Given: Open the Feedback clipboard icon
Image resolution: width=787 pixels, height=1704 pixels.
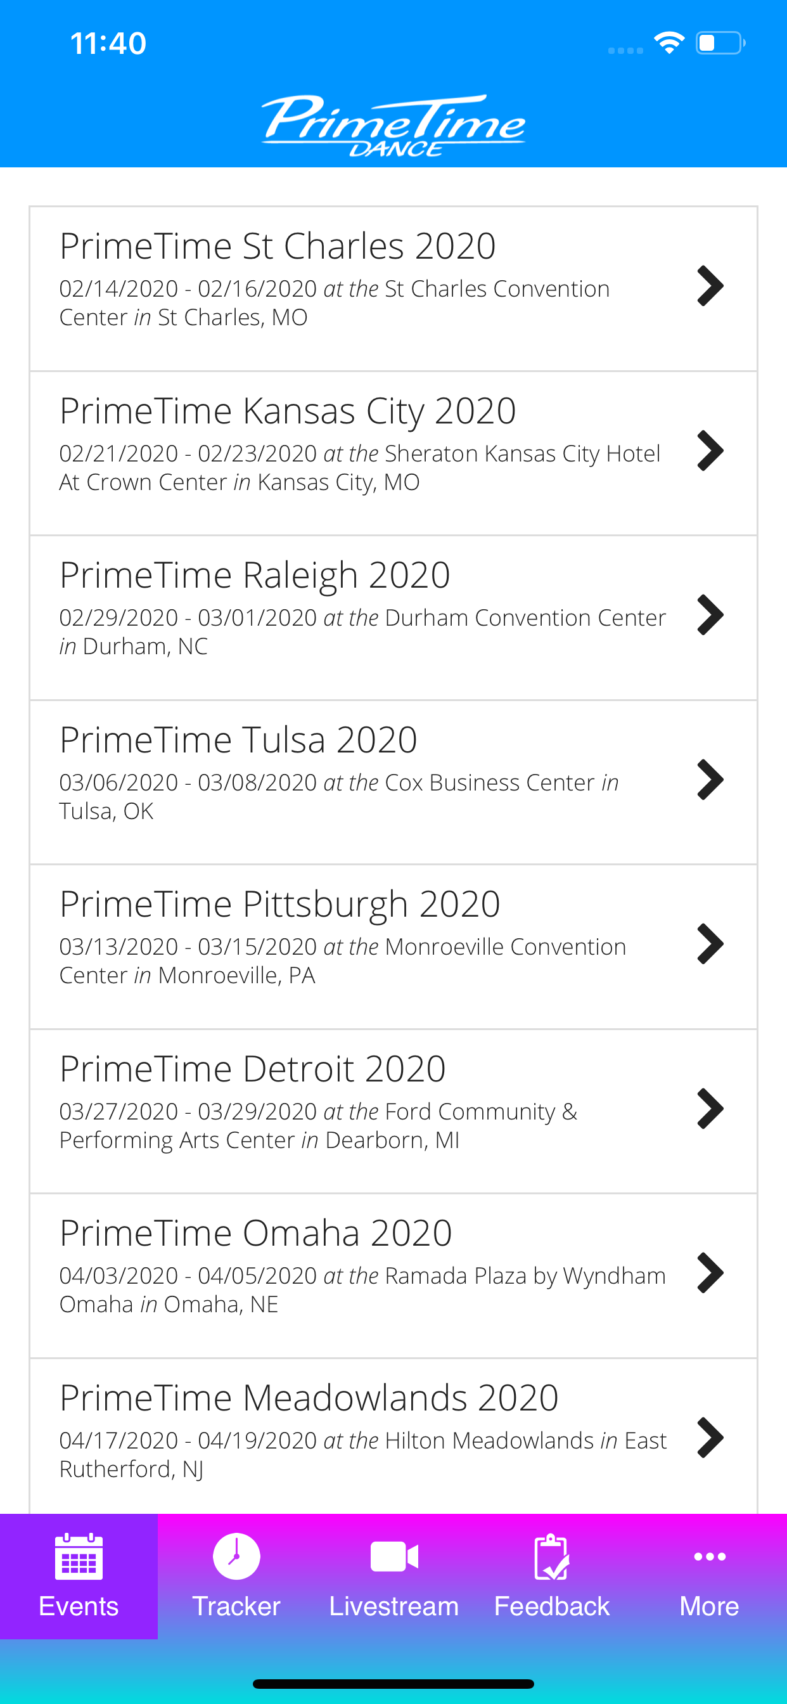Looking at the screenshot, I should pos(551,1556).
